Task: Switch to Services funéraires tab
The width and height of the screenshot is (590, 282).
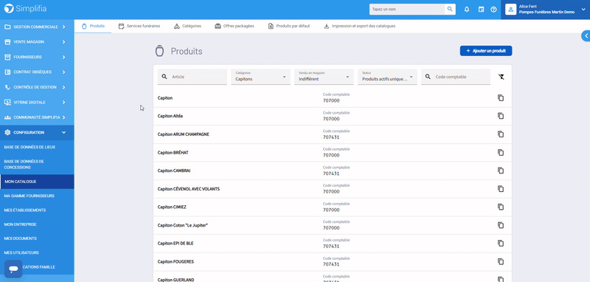Action: pos(139,26)
